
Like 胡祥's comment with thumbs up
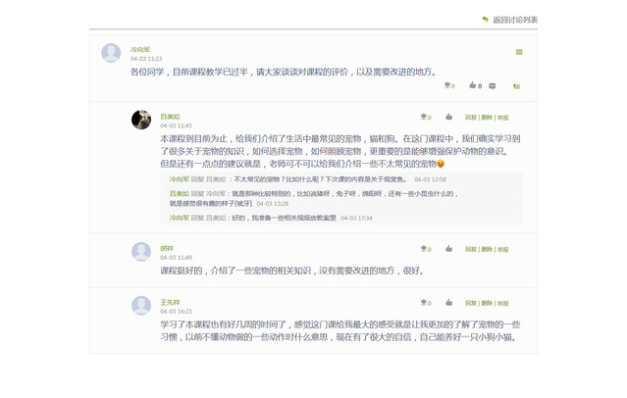[x=448, y=249]
